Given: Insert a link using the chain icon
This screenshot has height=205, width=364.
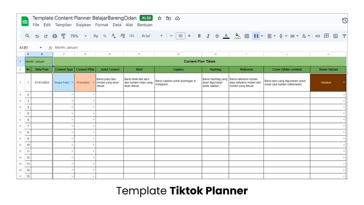Looking at the screenshot, I should [317, 36].
